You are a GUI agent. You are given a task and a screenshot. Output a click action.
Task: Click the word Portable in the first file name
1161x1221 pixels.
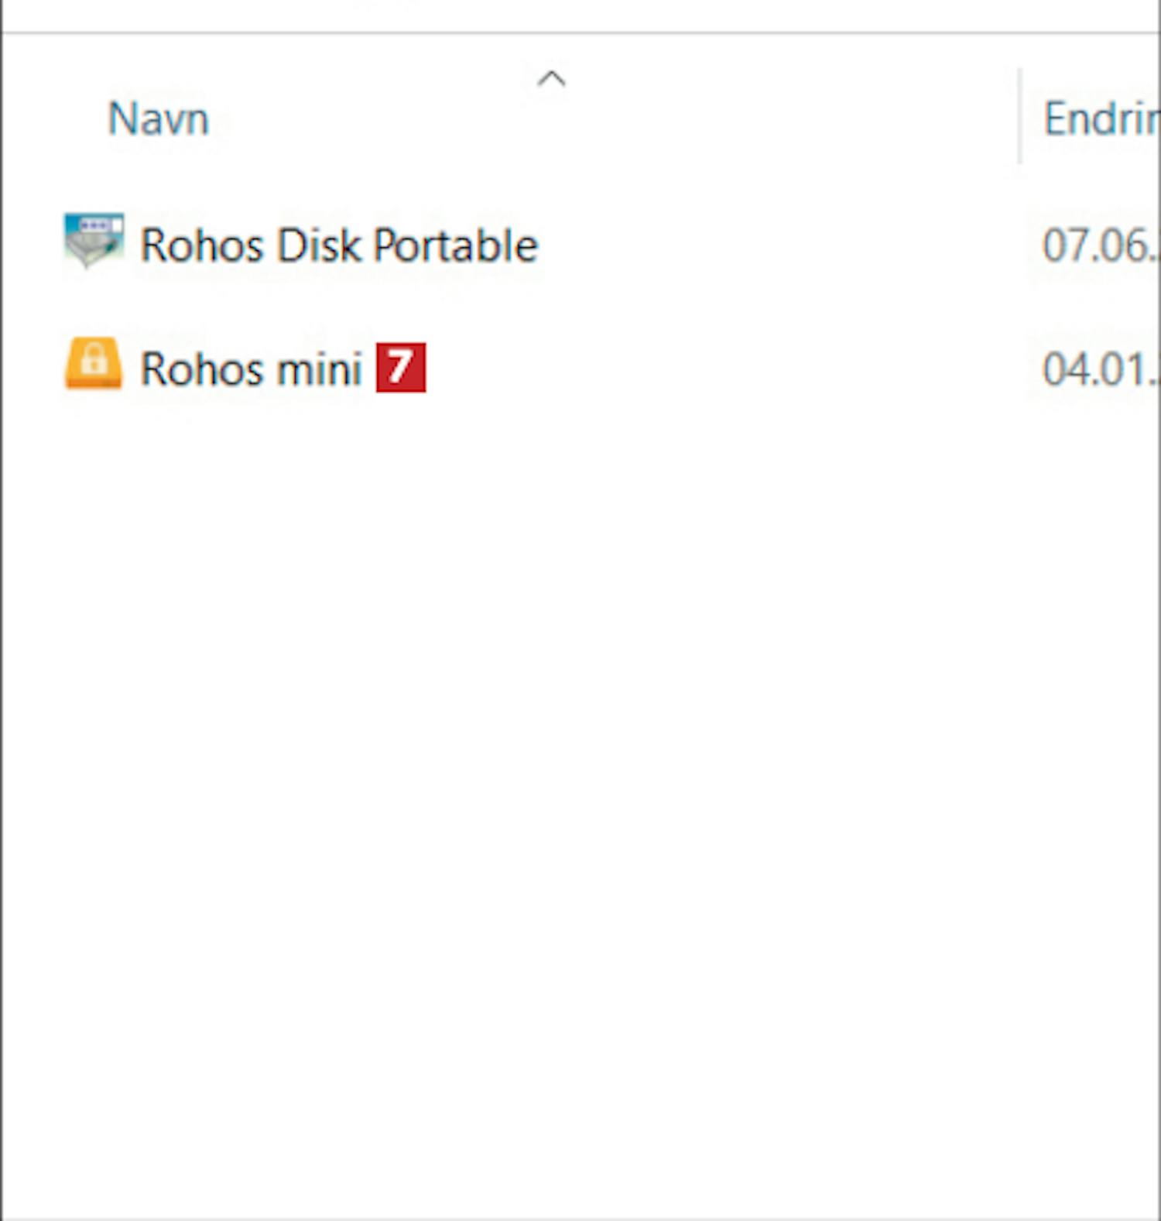[456, 245]
